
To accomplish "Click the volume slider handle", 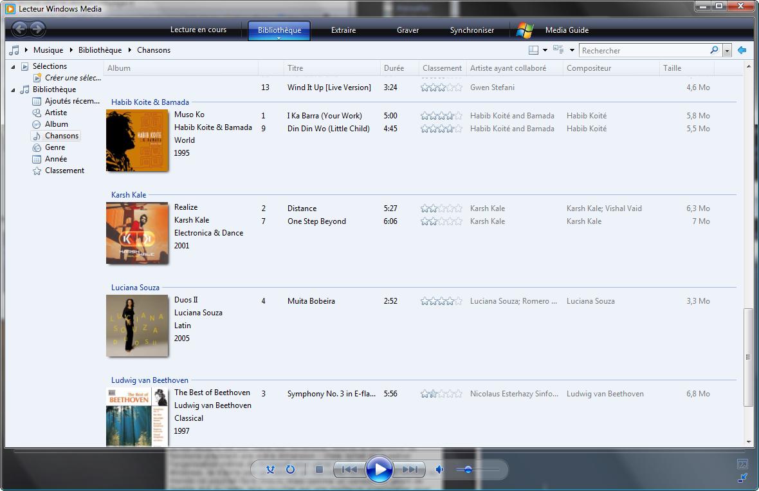I will pyautogui.click(x=468, y=470).
